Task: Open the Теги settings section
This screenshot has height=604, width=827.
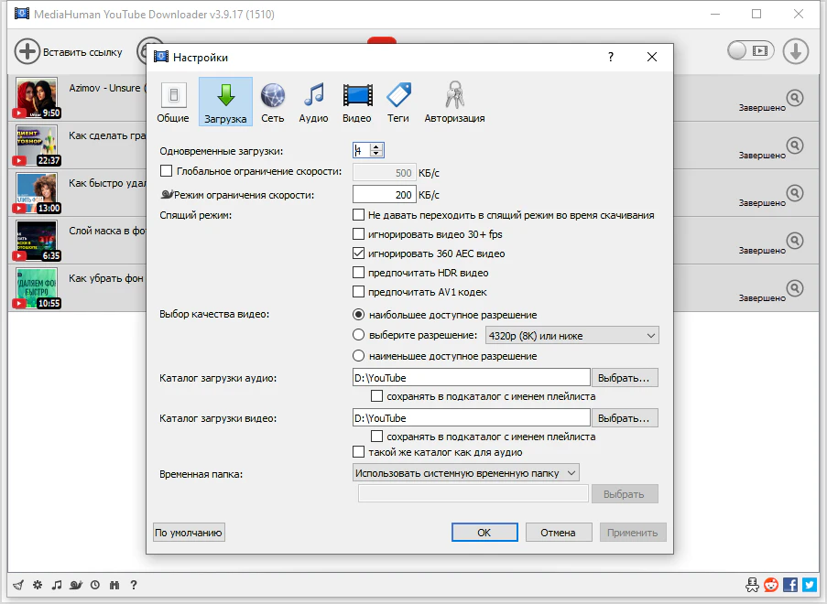Action: pos(397,102)
